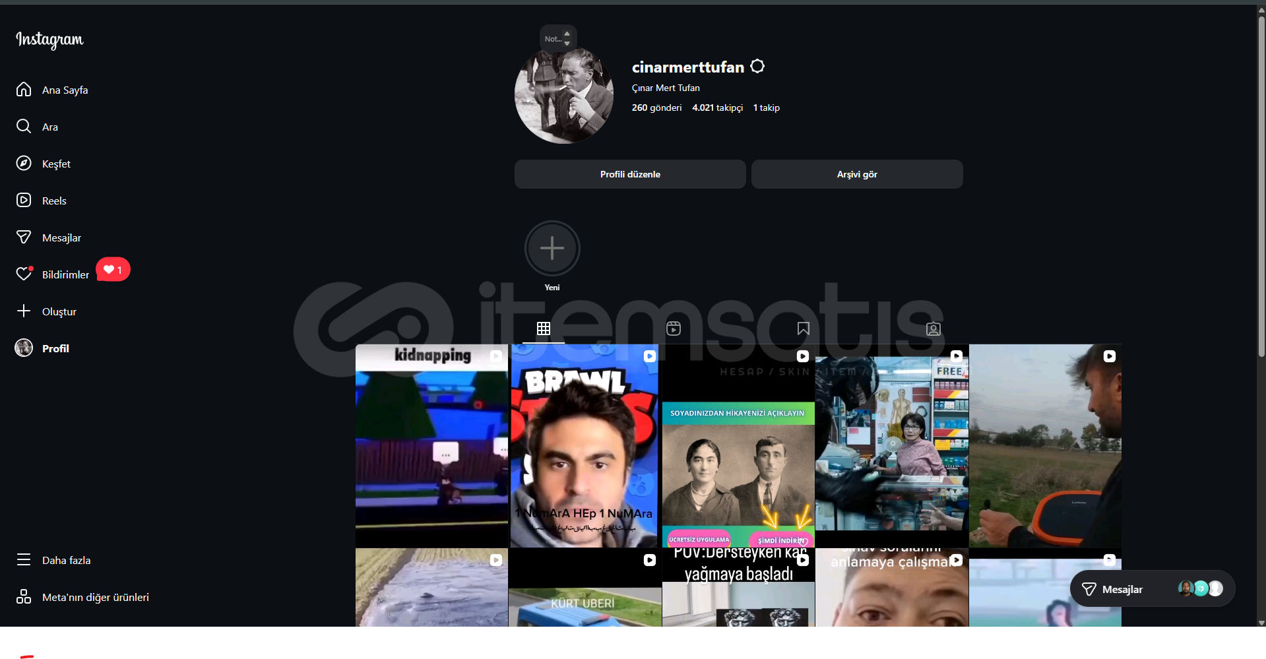Select Profil in the sidebar
This screenshot has height=659, width=1266.
(x=42, y=348)
